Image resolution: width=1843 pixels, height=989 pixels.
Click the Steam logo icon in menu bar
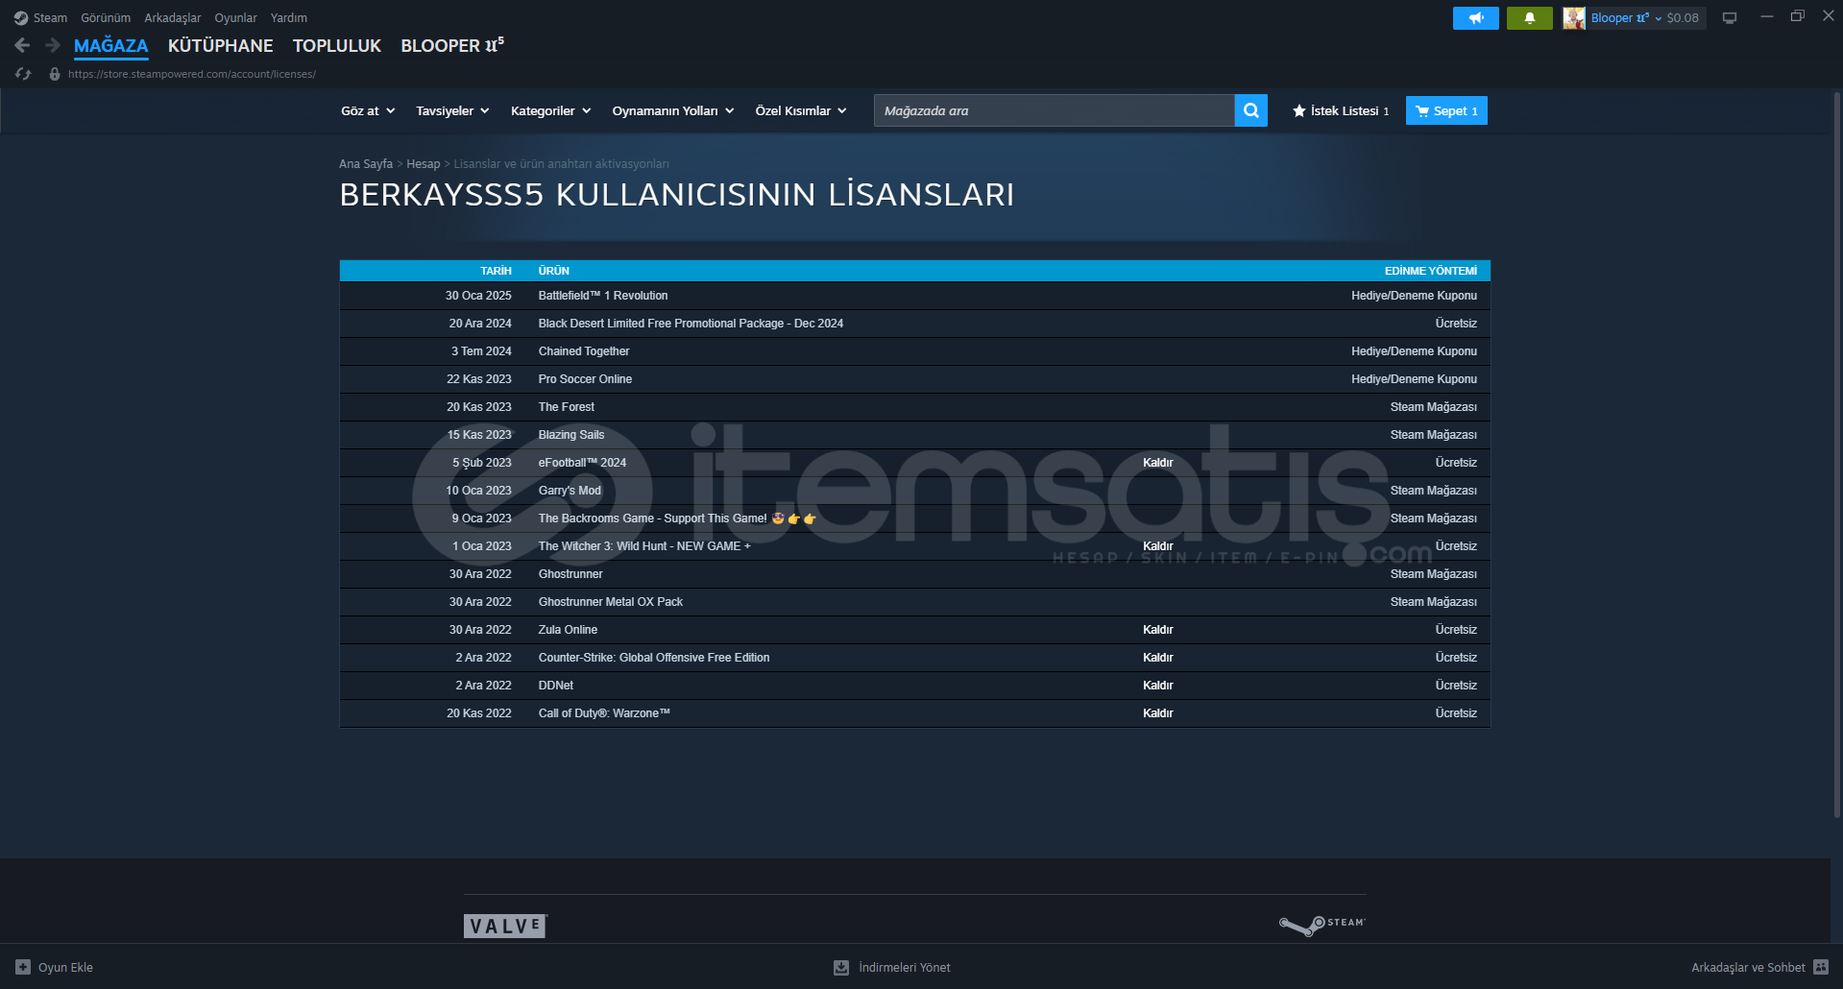click(21, 18)
